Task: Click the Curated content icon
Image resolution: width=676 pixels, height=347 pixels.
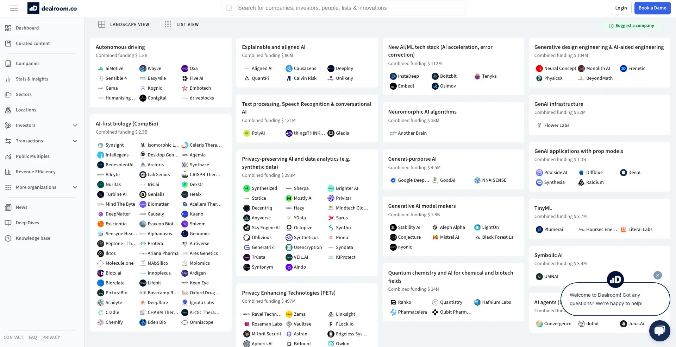Action: point(8,44)
